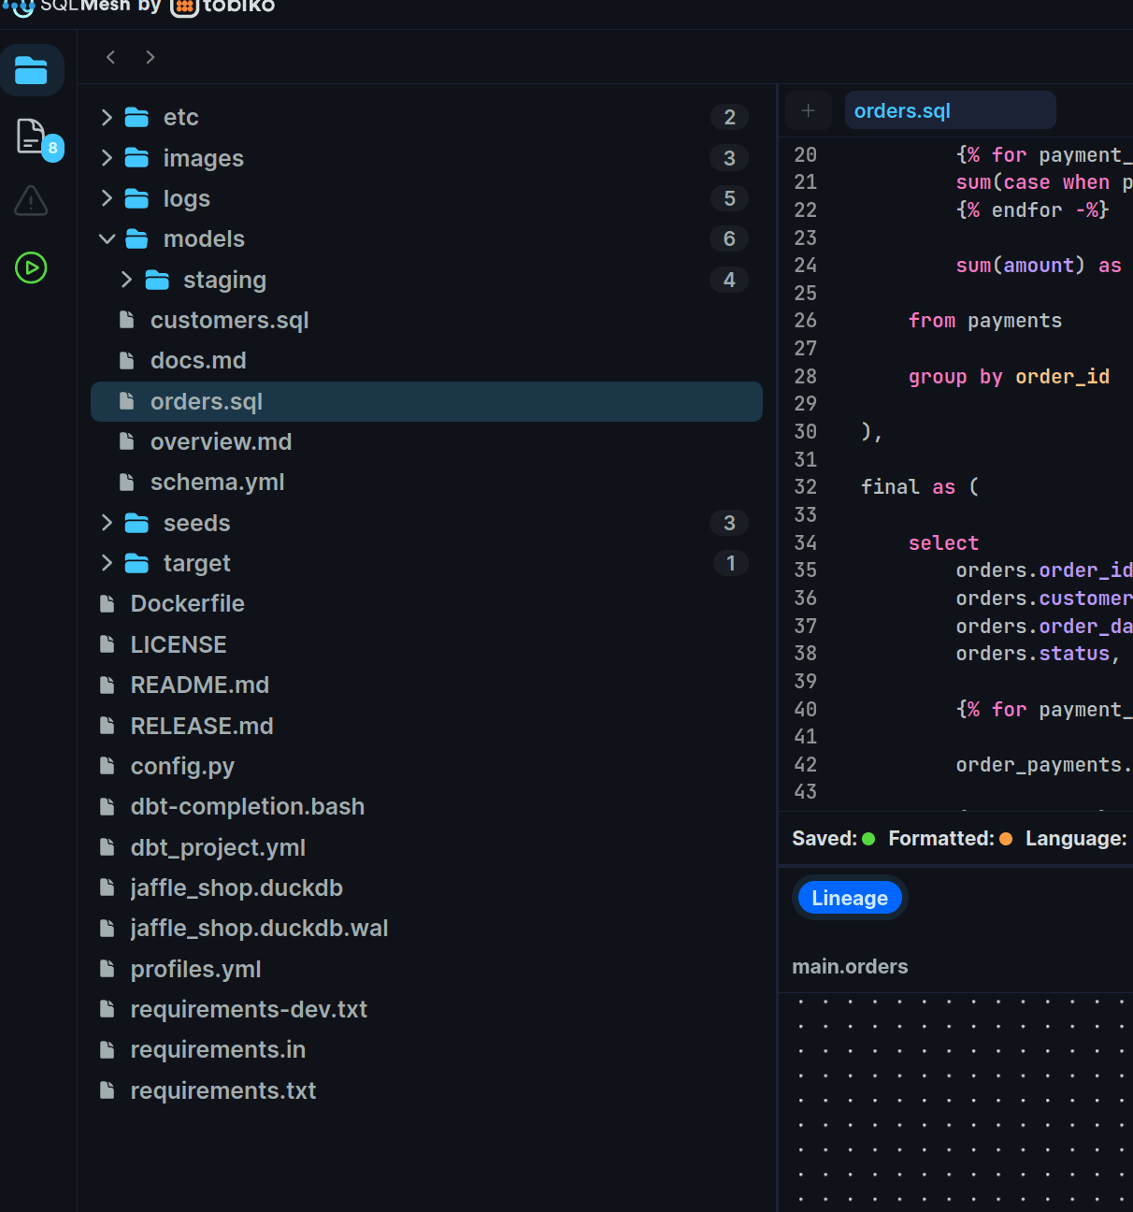Click the seeds folder icon
This screenshot has height=1212, width=1133.
point(136,523)
